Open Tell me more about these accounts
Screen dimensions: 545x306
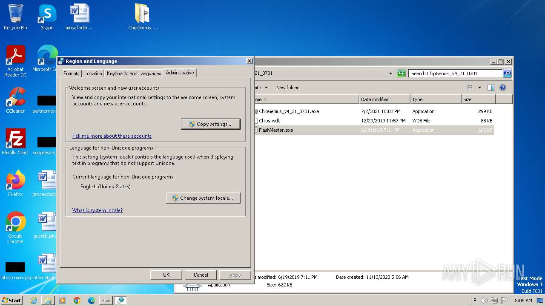[x=112, y=136]
